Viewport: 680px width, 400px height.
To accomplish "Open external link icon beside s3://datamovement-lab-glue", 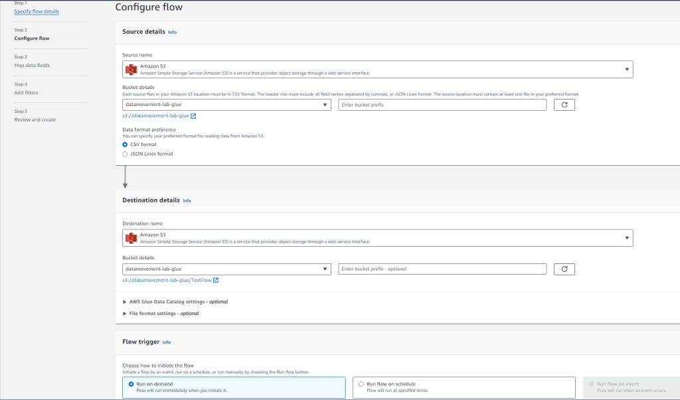I will [193, 116].
